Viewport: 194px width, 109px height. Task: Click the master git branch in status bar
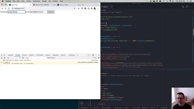(x=84, y=108)
